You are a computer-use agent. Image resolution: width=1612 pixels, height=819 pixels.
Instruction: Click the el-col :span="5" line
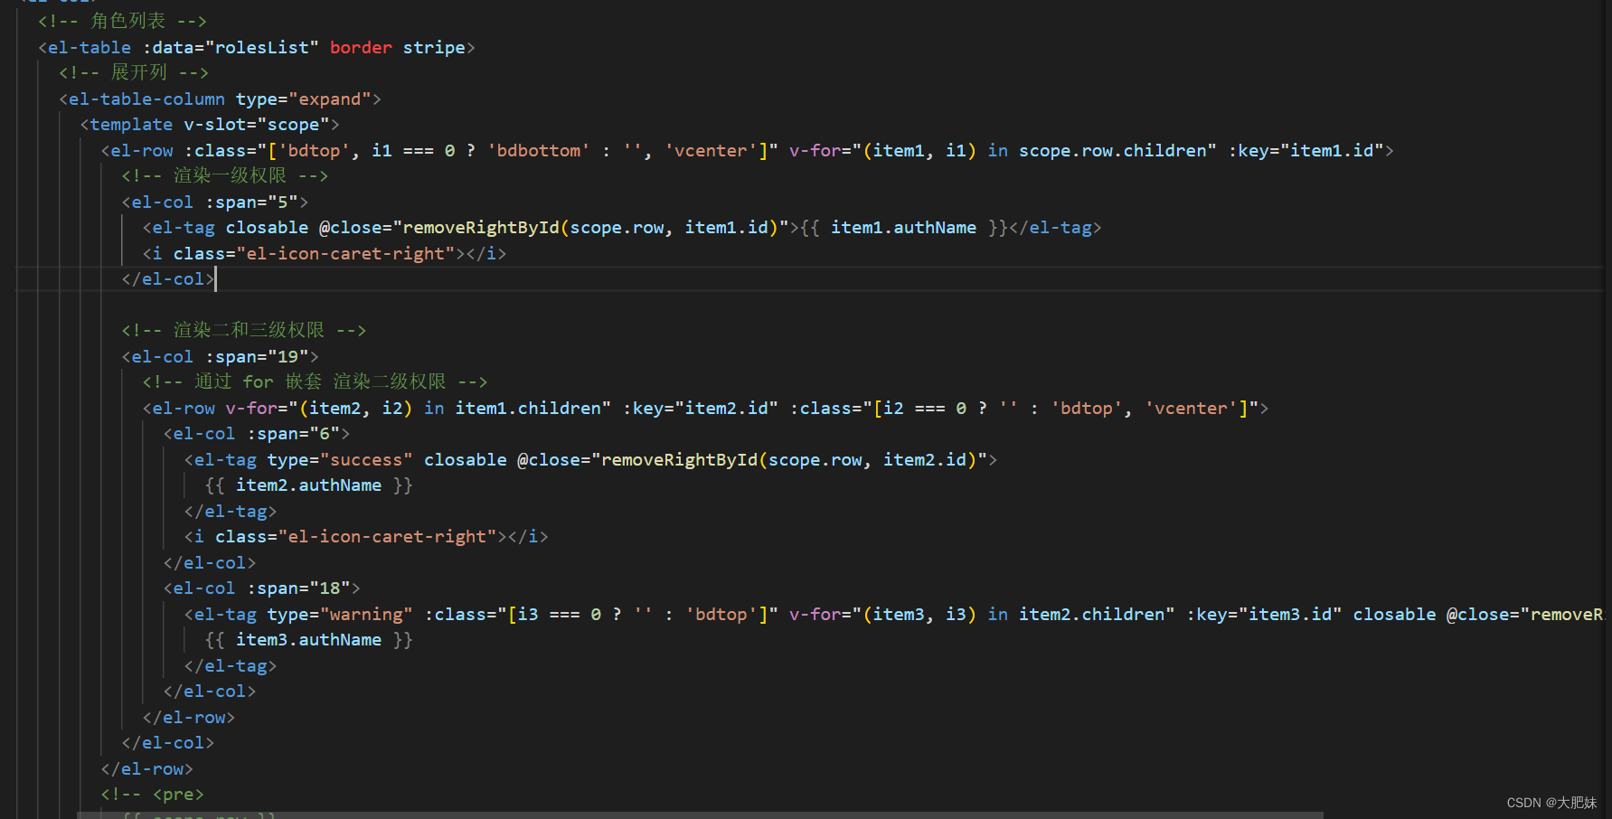pyautogui.click(x=215, y=202)
